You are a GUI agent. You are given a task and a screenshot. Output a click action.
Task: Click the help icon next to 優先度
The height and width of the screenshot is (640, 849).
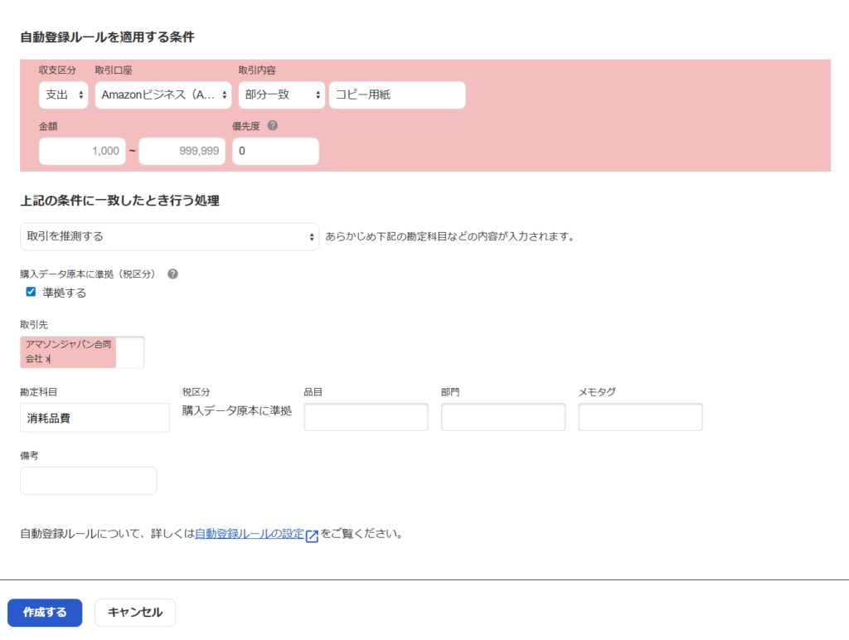[273, 126]
